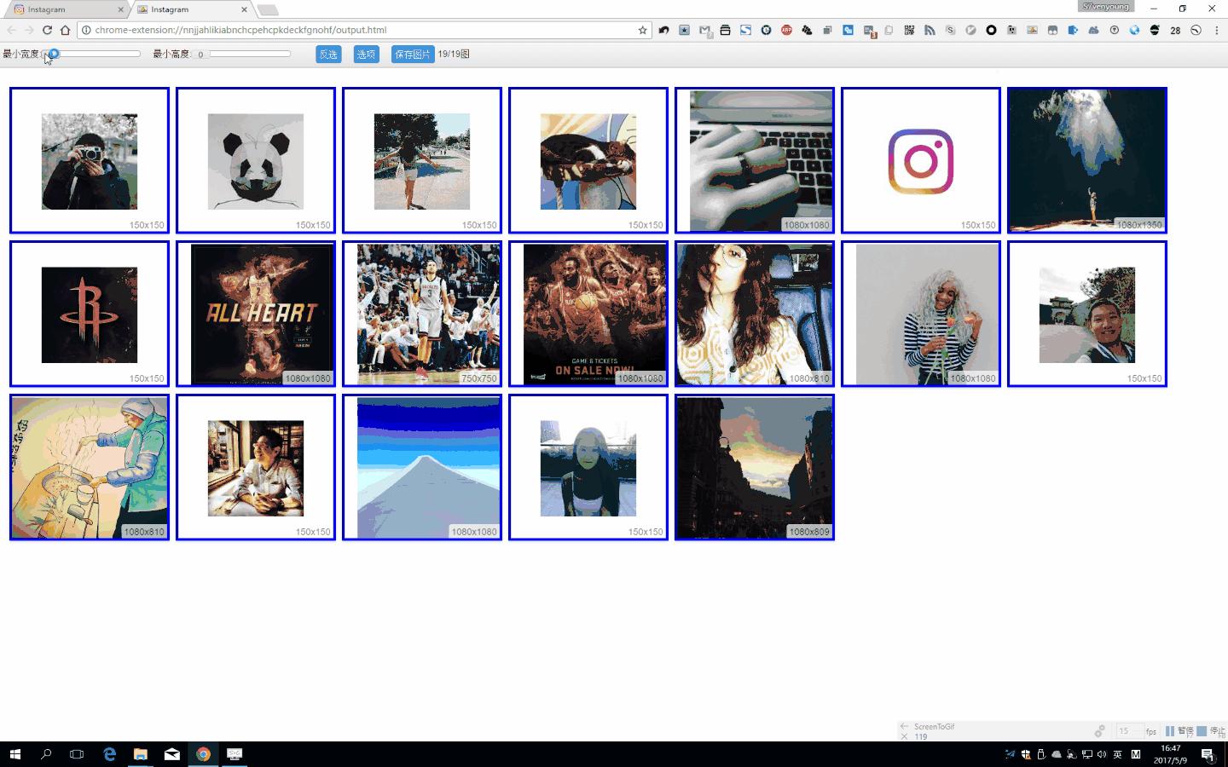
Task: Click the address bar URL field
Action: click(x=364, y=30)
